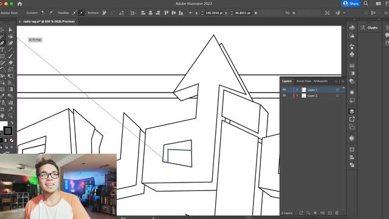Screen dimensions: 389x219
Task: Open the Arrange Documents dropdown
Action: coord(378,4)
